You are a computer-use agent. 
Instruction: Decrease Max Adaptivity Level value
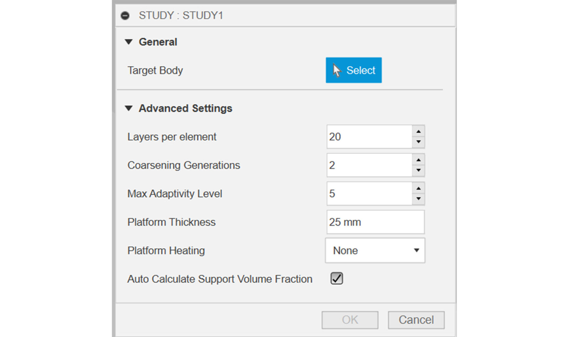click(418, 199)
